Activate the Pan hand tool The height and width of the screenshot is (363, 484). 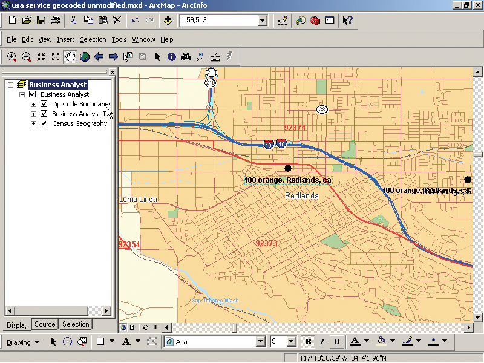coord(70,57)
